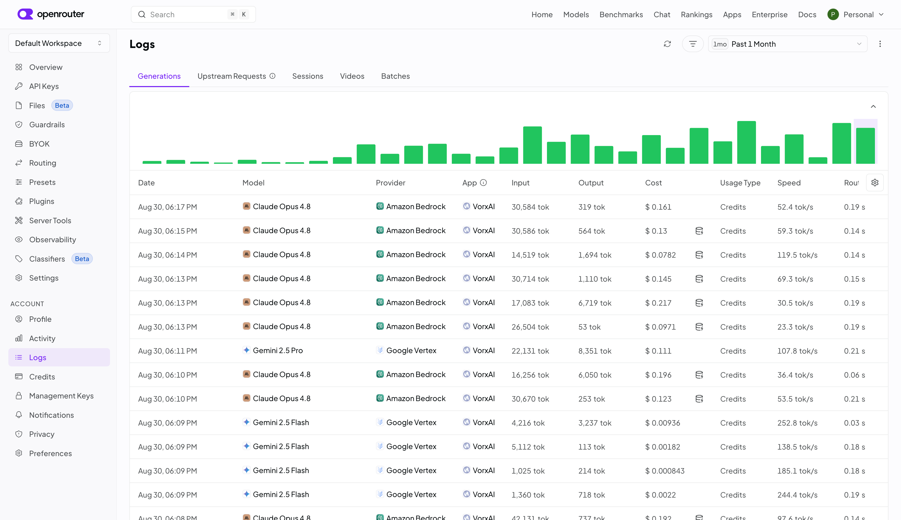This screenshot has width=901, height=520.
Task: Click cache icon on $ 0.0782 row
Action: click(699, 255)
